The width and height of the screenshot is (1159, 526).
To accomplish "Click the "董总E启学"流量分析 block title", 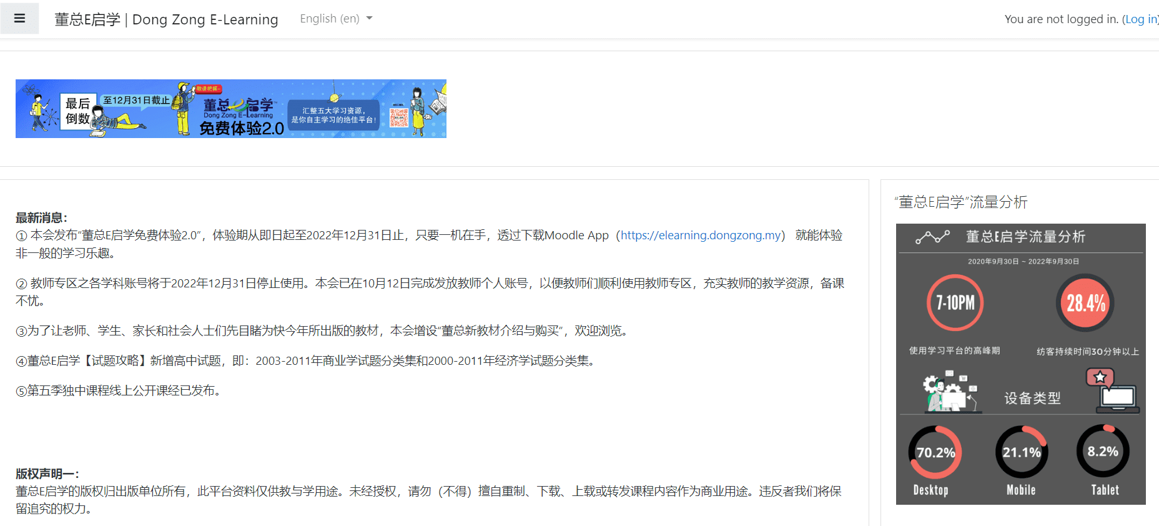I will 961,202.
